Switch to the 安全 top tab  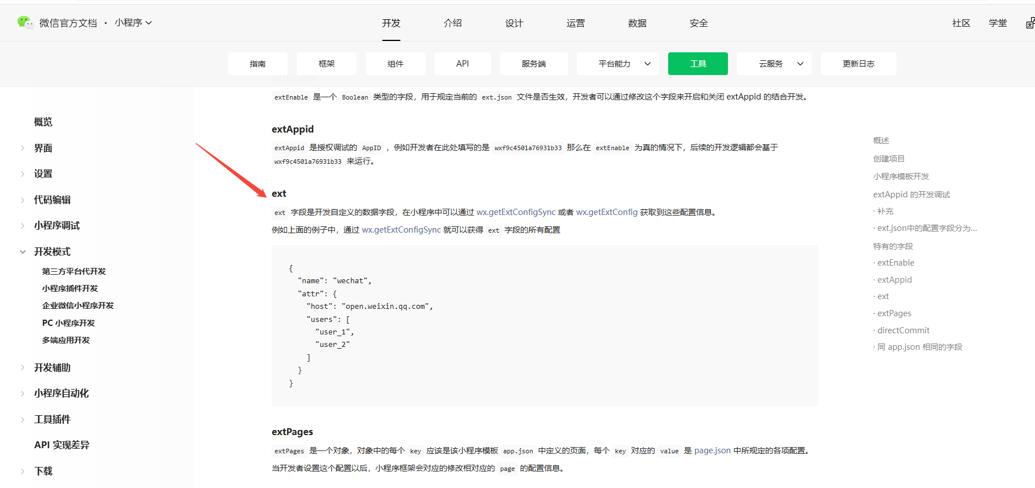tap(699, 23)
